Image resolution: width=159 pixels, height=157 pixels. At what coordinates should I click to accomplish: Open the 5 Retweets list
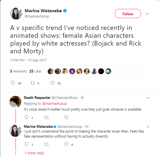click(x=19, y=71)
